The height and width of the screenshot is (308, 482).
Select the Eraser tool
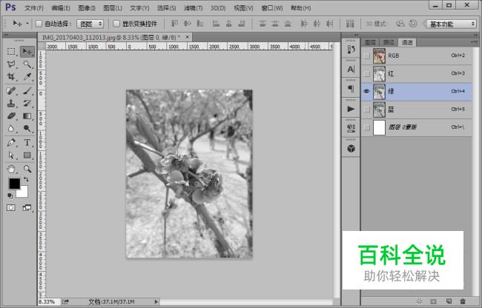pyautogui.click(x=11, y=116)
